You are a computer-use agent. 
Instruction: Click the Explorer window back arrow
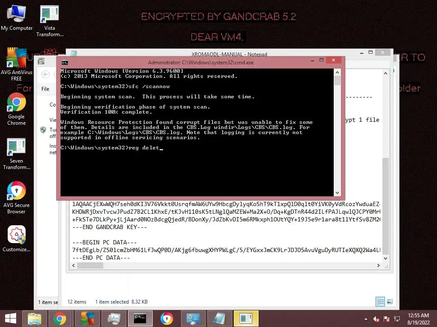tap(45, 75)
